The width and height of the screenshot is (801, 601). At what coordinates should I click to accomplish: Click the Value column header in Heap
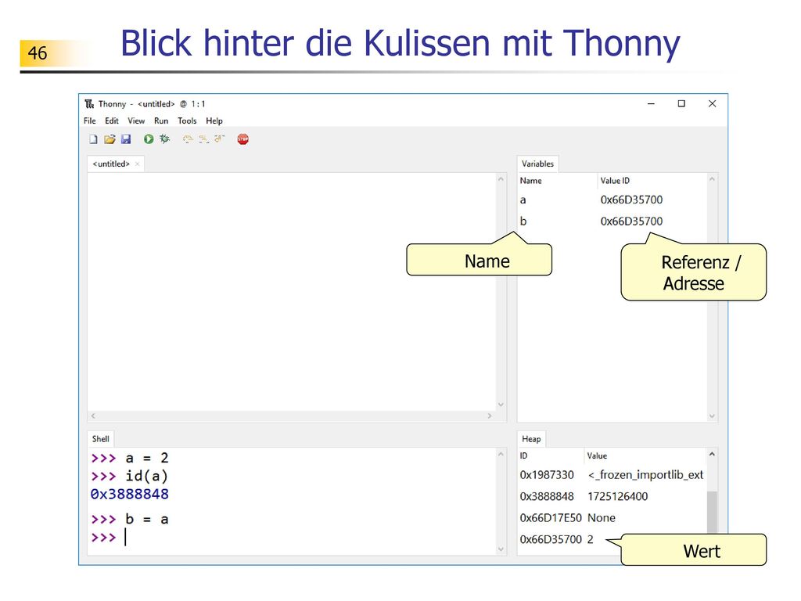tap(645, 455)
